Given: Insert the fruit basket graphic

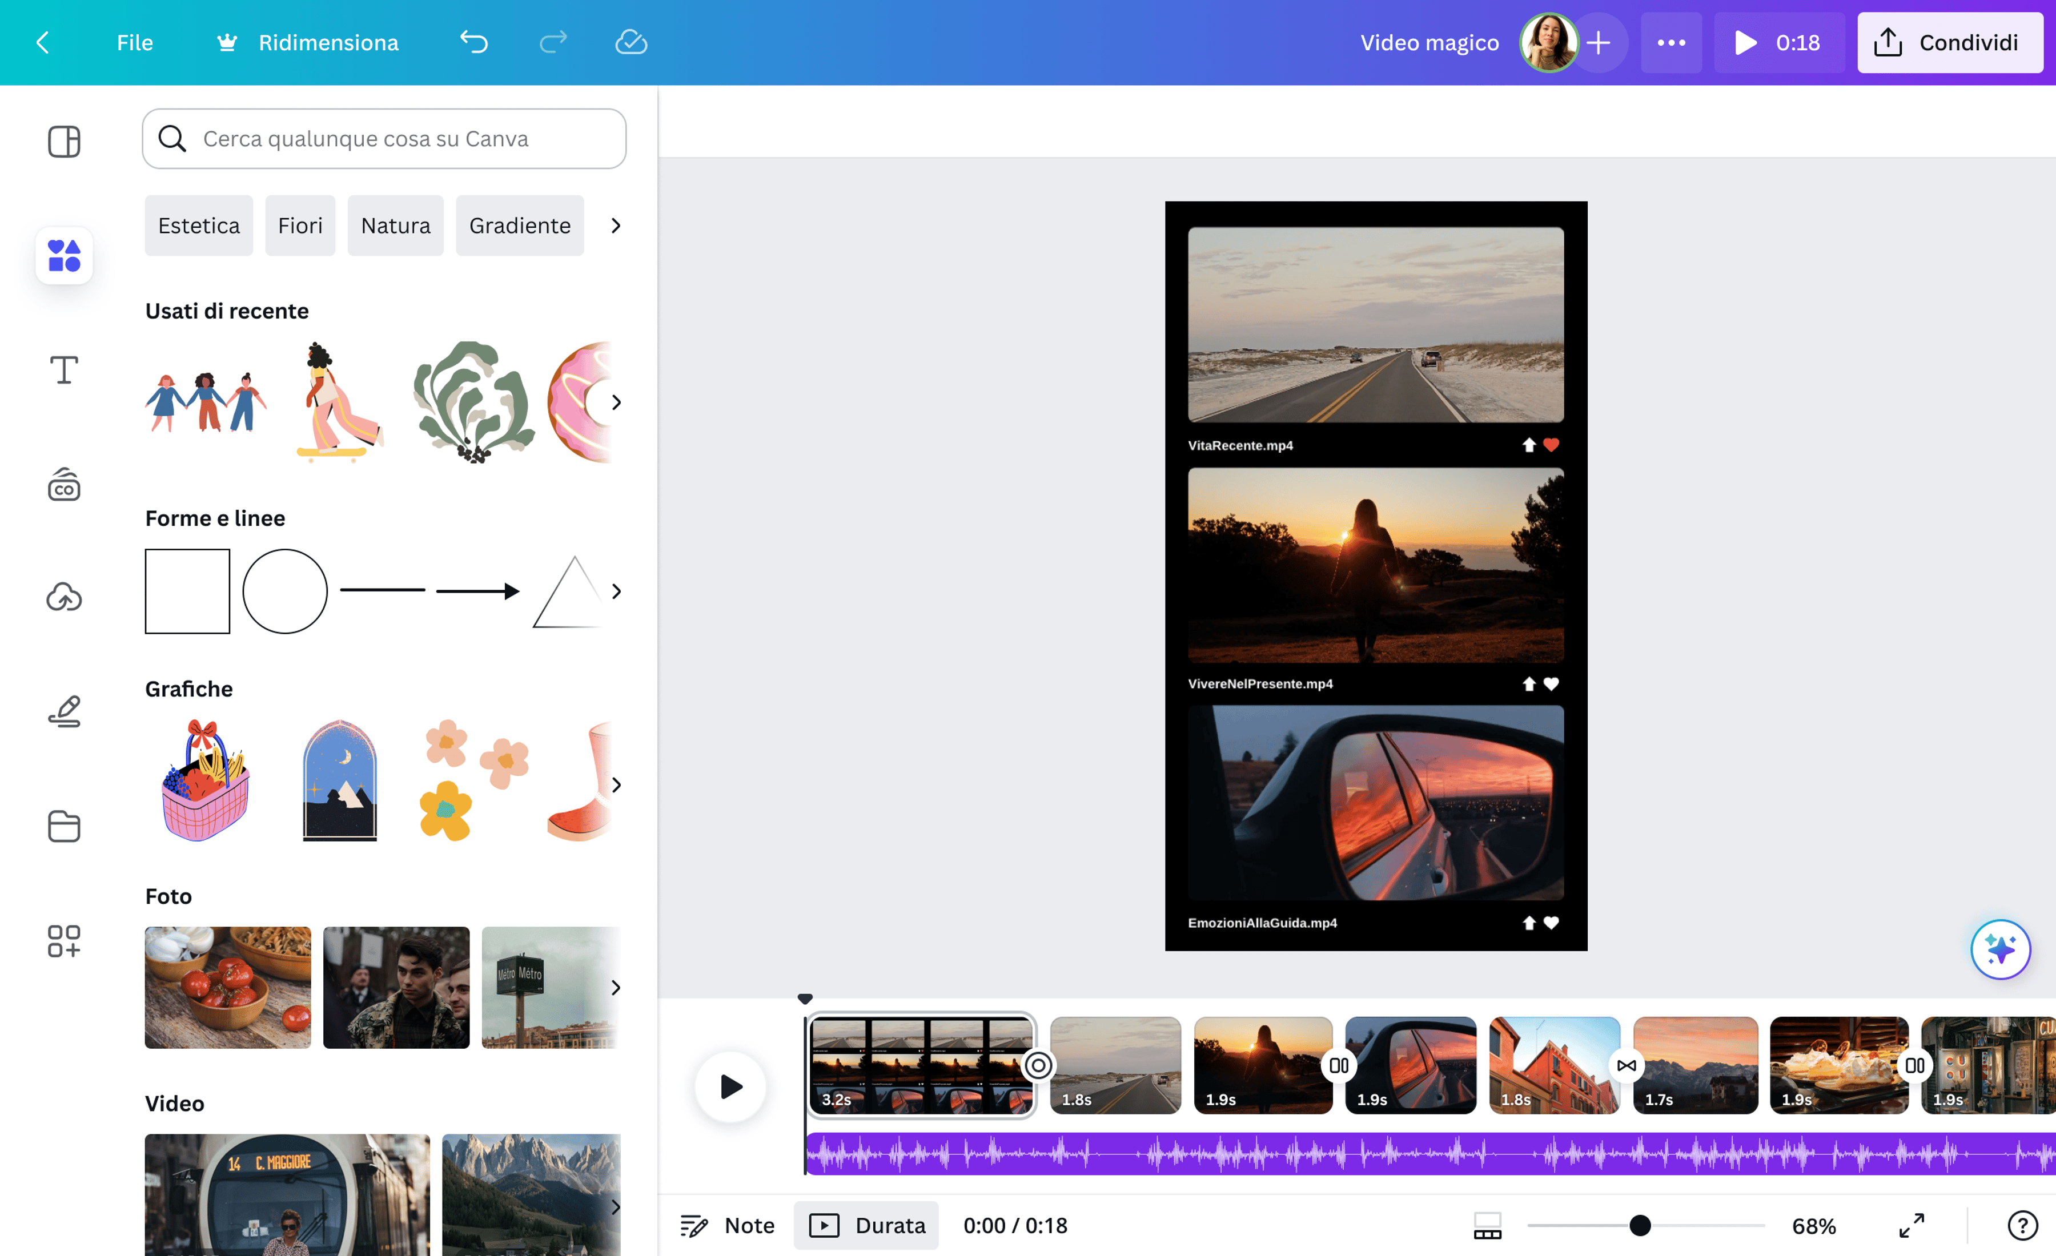Looking at the screenshot, I should [x=206, y=780].
